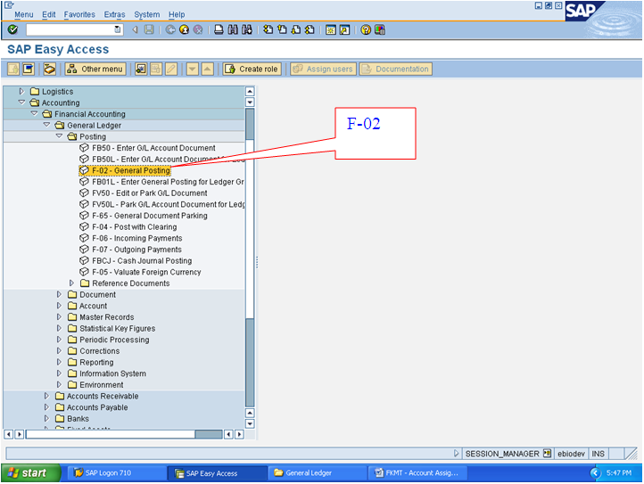Open the command field history dropdown

point(118,29)
